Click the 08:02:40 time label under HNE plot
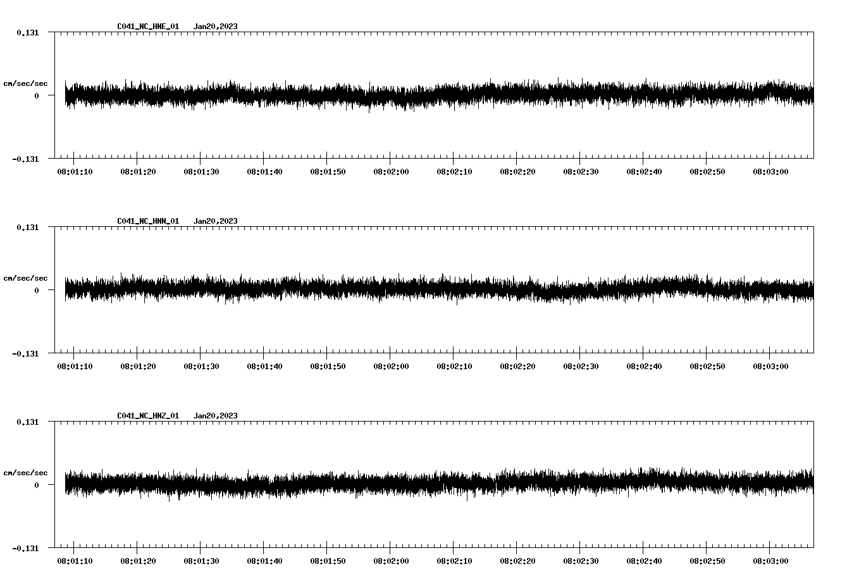This screenshot has width=859, height=584. pyautogui.click(x=644, y=172)
